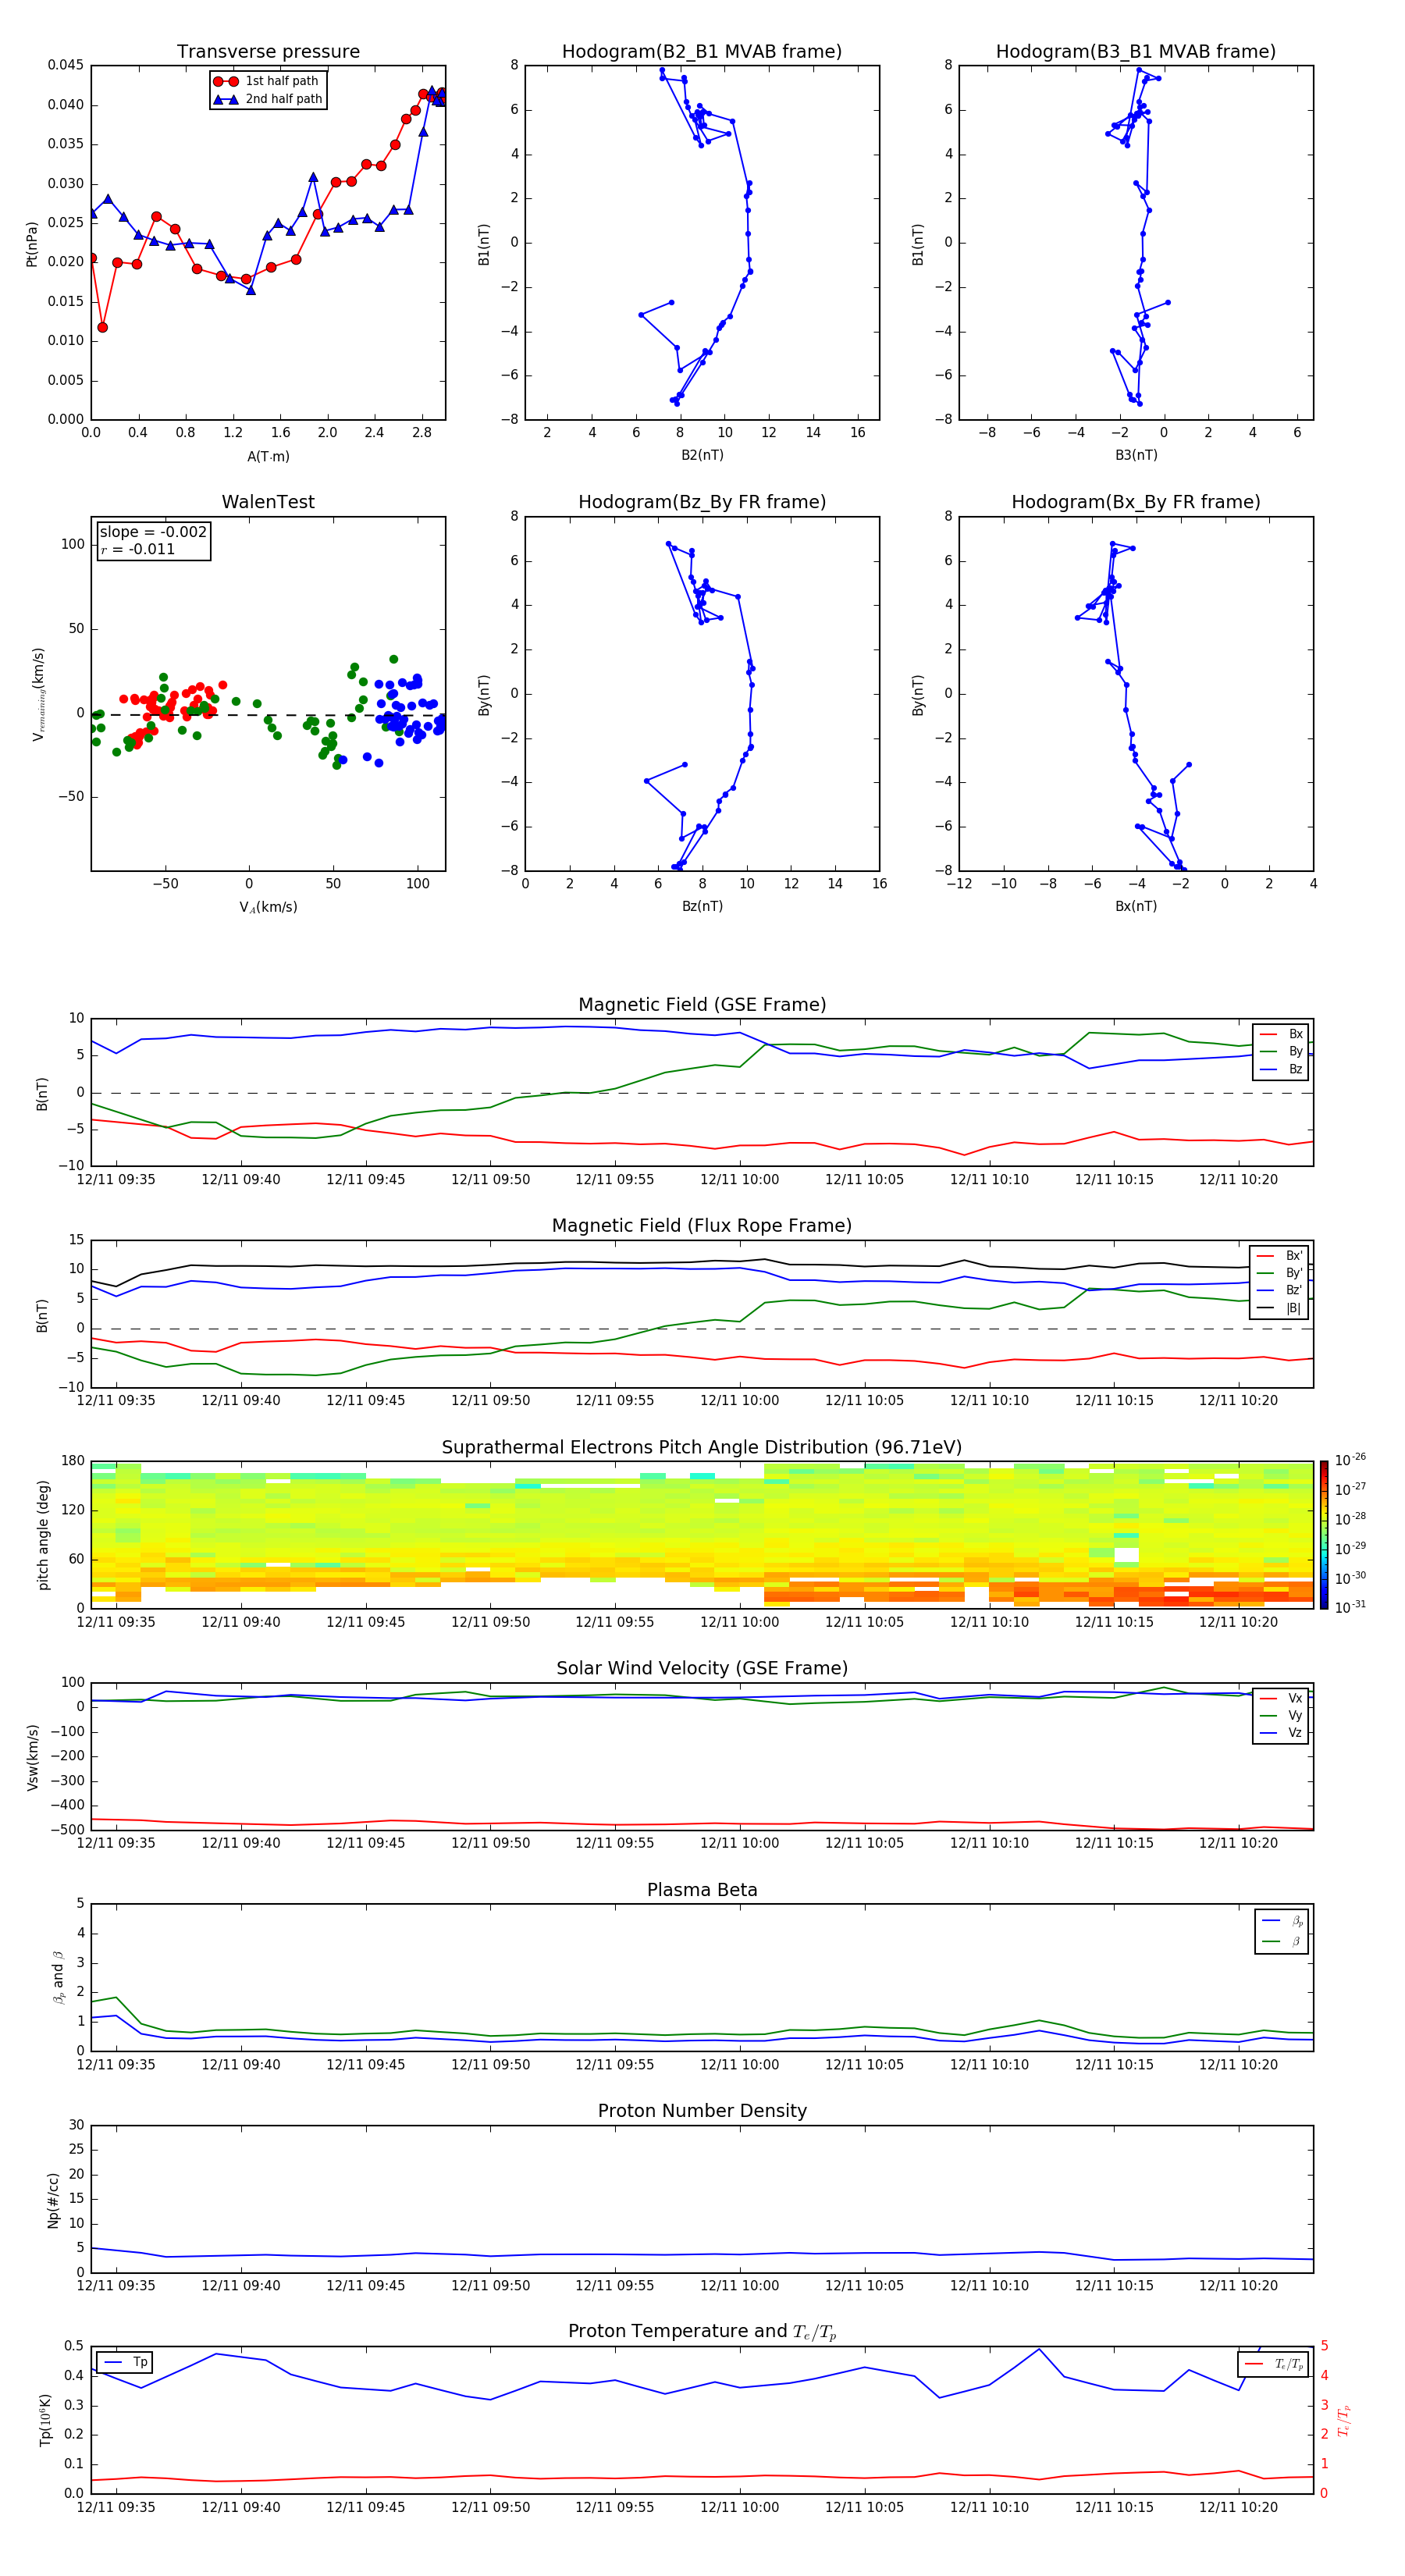Select the Bx legend entry in GSE magnetic field
Viewport: 1405px width, 2576px height.
pos(1281,1034)
